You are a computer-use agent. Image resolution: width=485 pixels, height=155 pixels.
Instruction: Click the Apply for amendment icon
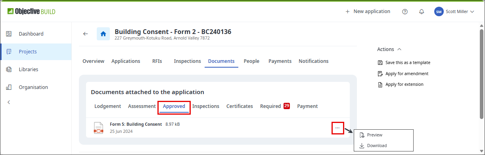[x=380, y=74]
